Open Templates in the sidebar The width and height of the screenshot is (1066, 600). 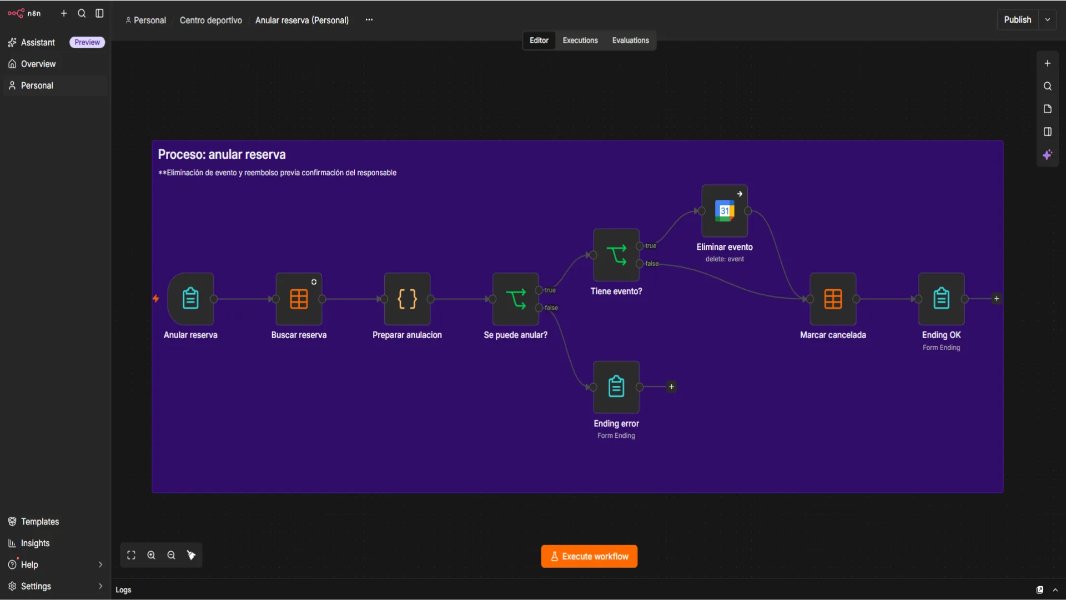click(55, 522)
